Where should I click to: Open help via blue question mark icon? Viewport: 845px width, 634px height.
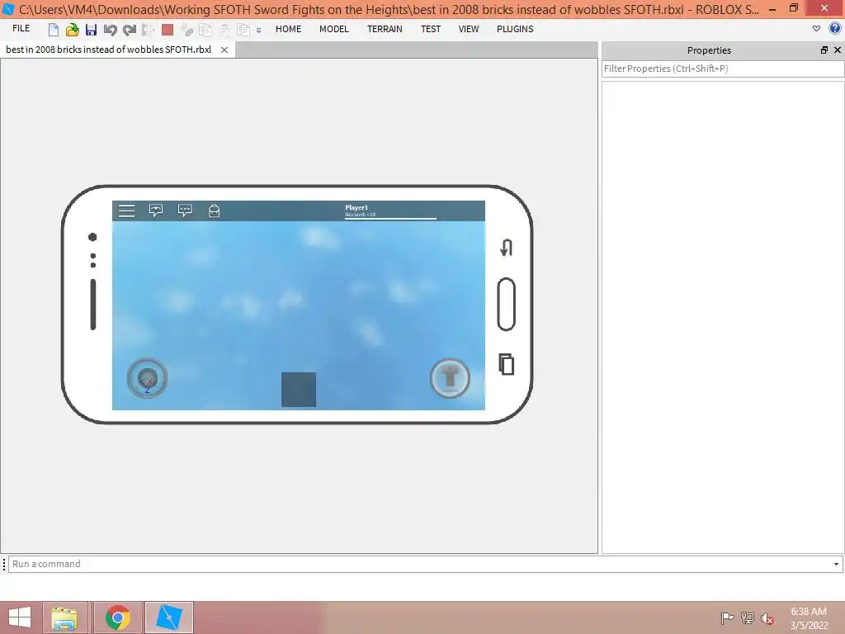[835, 29]
